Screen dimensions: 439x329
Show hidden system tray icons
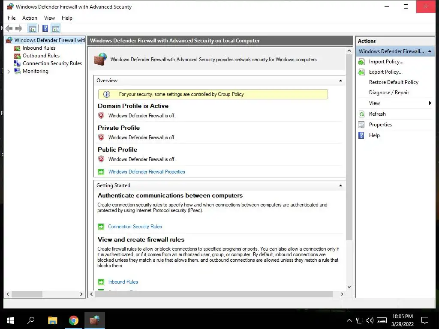(349, 320)
